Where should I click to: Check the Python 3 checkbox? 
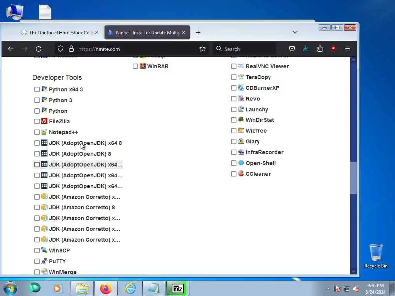[37, 100]
